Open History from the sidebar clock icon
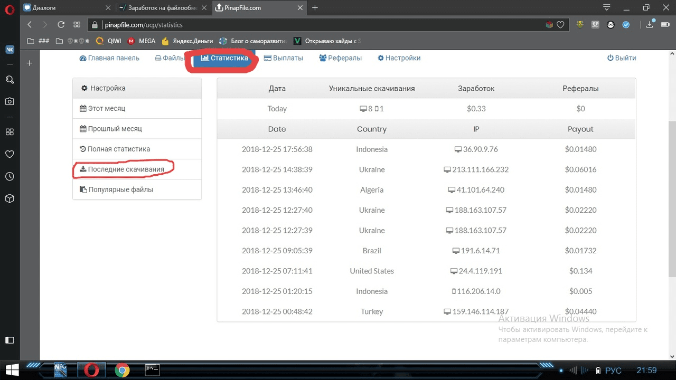Viewport: 676px width, 380px height. pos(10,176)
